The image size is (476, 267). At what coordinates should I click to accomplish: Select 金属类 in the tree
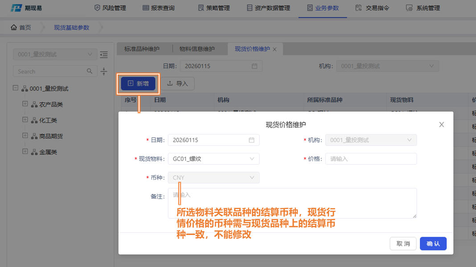[x=48, y=152]
